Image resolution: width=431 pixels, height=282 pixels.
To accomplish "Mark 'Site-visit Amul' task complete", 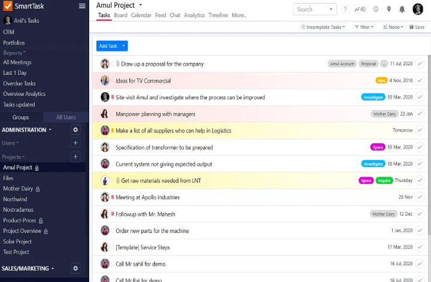I will (420, 97).
